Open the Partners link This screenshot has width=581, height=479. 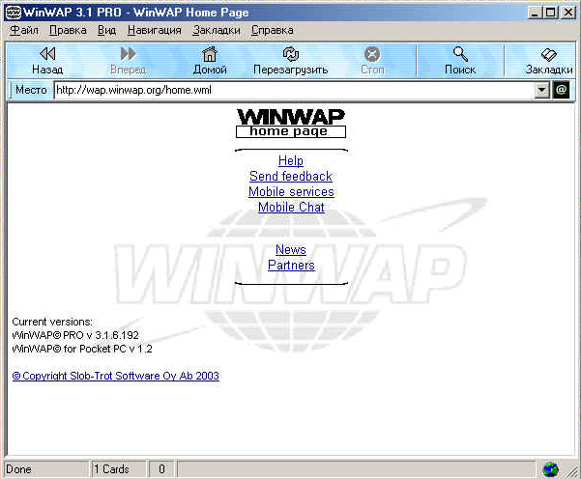coord(291,265)
